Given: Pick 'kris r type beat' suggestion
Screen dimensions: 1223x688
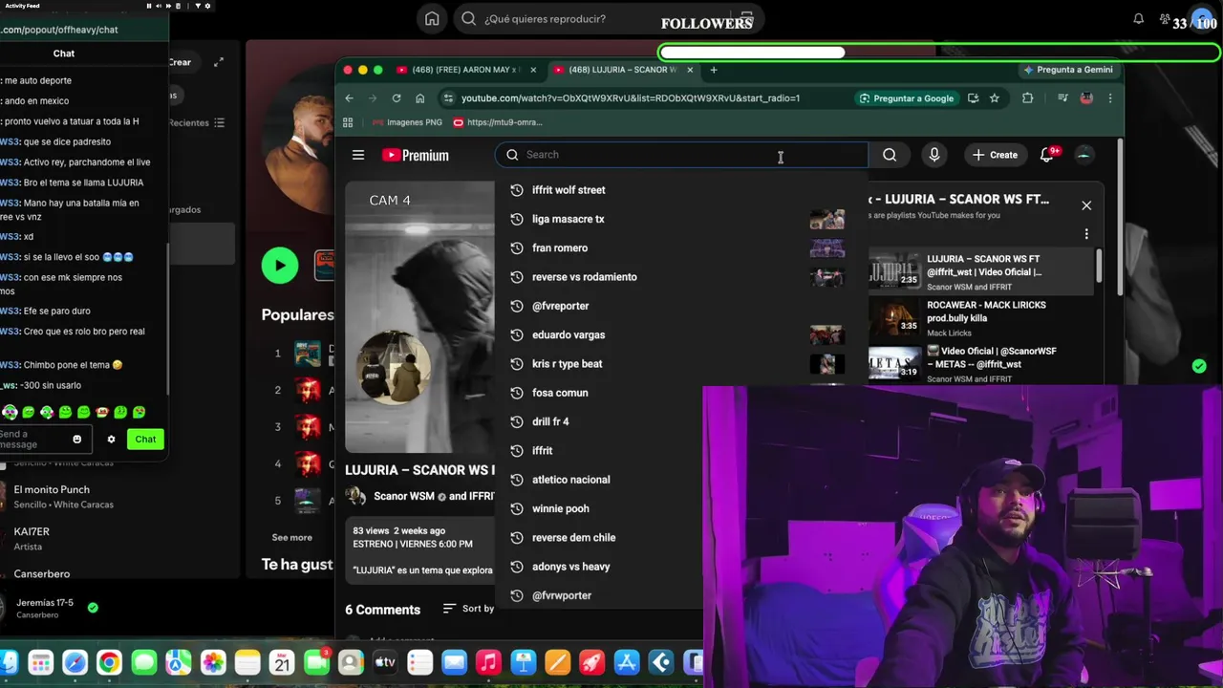Looking at the screenshot, I should pos(681,364).
